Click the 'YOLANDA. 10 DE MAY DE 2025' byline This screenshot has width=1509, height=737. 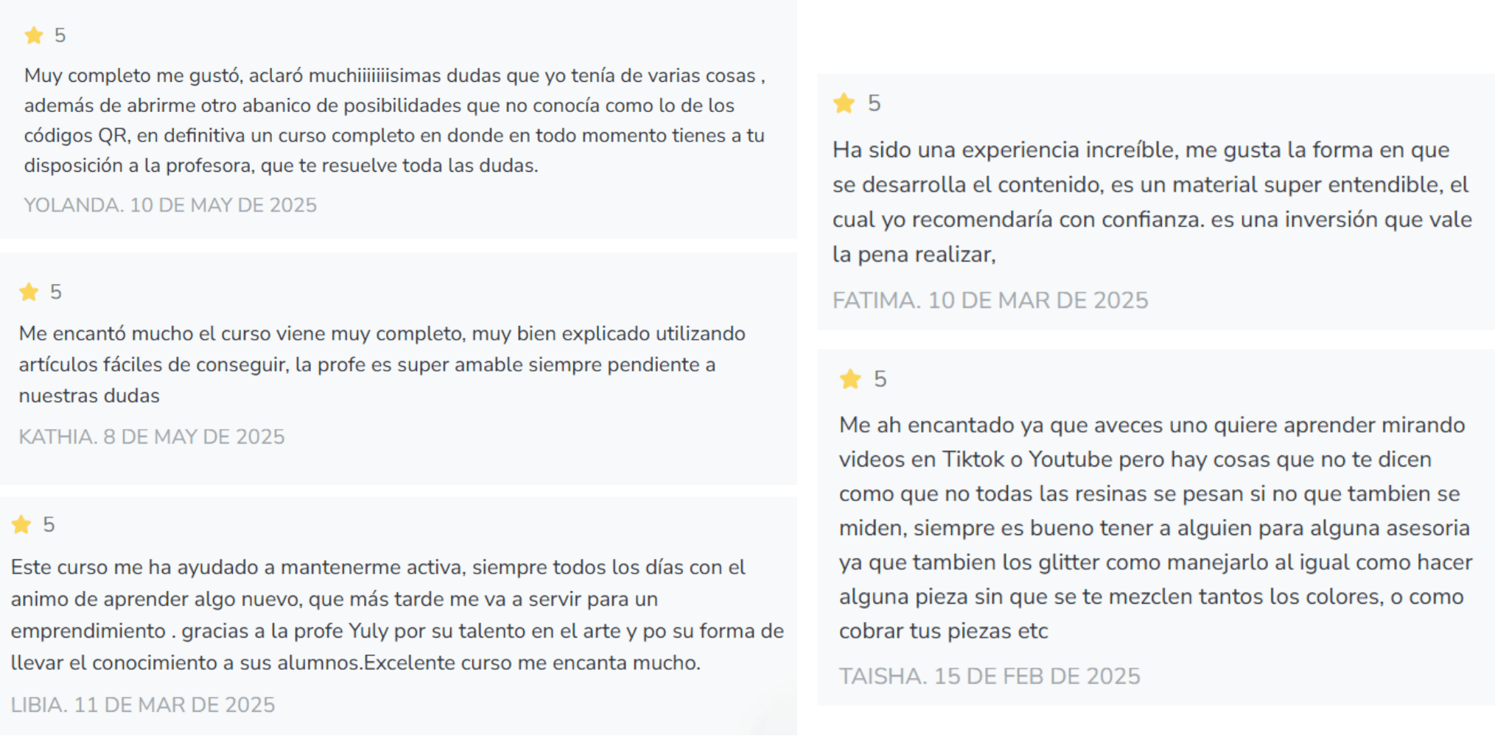tap(170, 205)
